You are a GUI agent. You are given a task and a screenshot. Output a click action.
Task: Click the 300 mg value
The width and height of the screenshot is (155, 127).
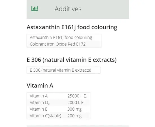pos(74,109)
